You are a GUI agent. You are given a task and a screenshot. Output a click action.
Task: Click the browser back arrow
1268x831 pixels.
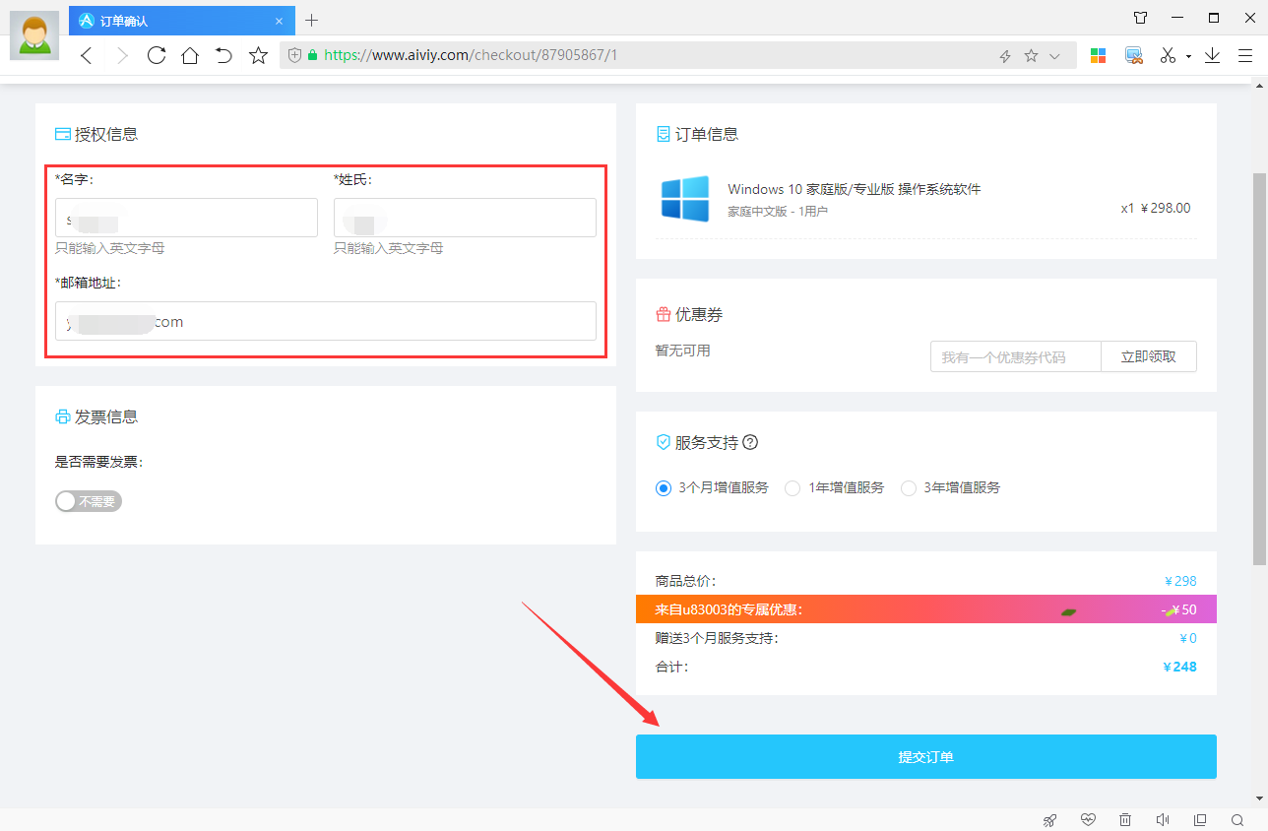click(x=87, y=56)
